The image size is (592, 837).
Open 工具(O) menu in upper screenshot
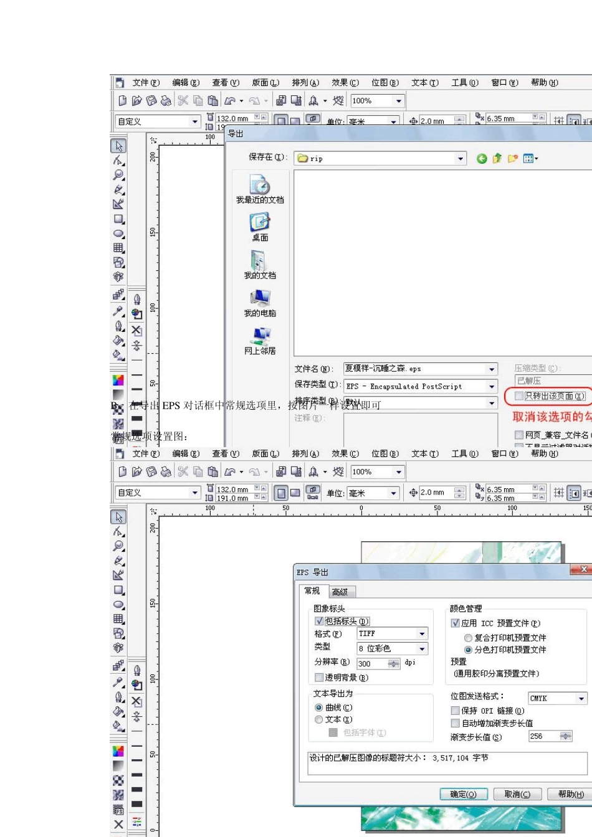coord(465,83)
